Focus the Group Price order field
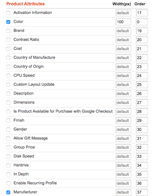Screen dimensions: 156x196 [142, 147]
